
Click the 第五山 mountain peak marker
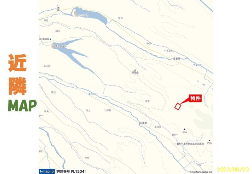(135, 70)
